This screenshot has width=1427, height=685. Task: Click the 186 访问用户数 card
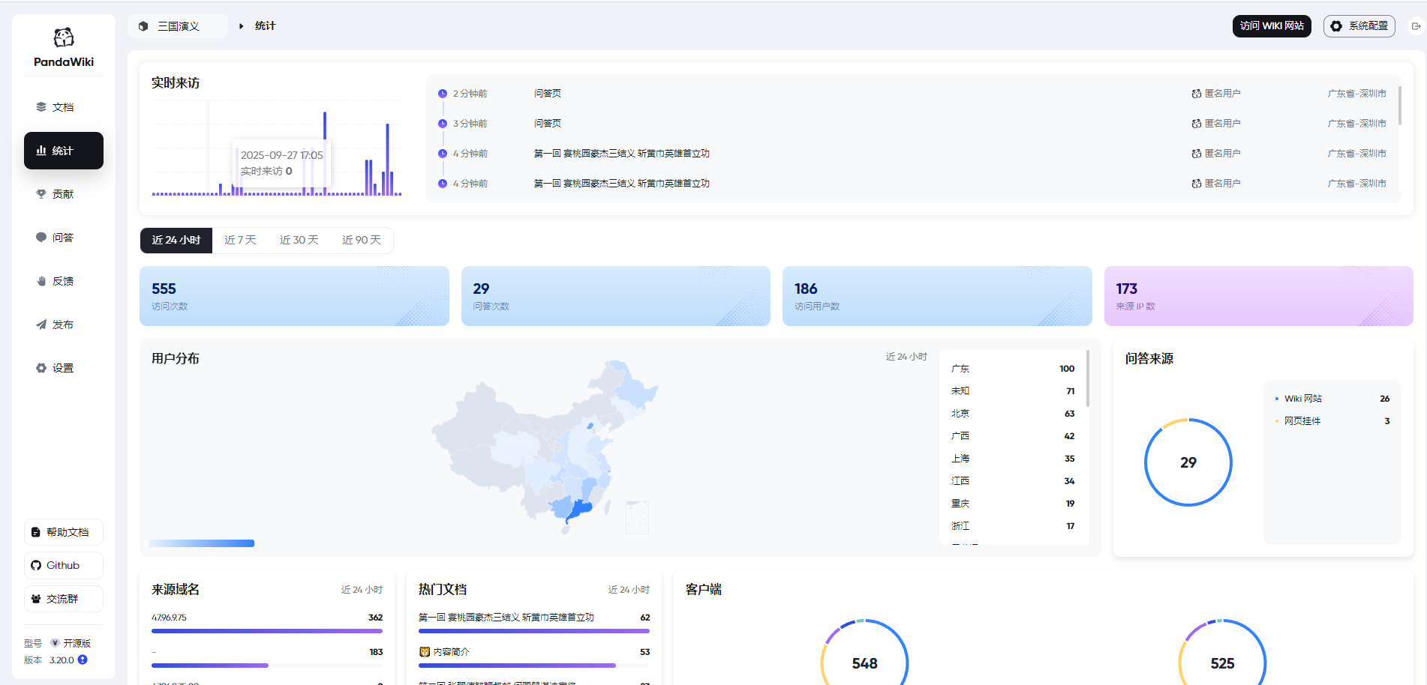pos(937,296)
